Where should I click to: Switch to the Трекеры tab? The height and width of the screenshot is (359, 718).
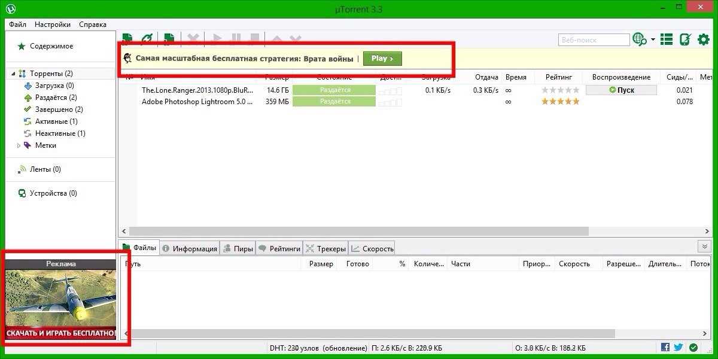tap(326, 248)
